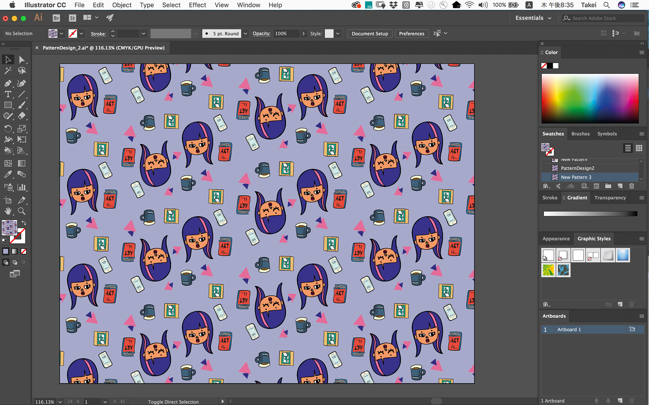Image resolution: width=649 pixels, height=405 pixels.
Task: Open graphic Style dropdown
Action: [x=338, y=33]
